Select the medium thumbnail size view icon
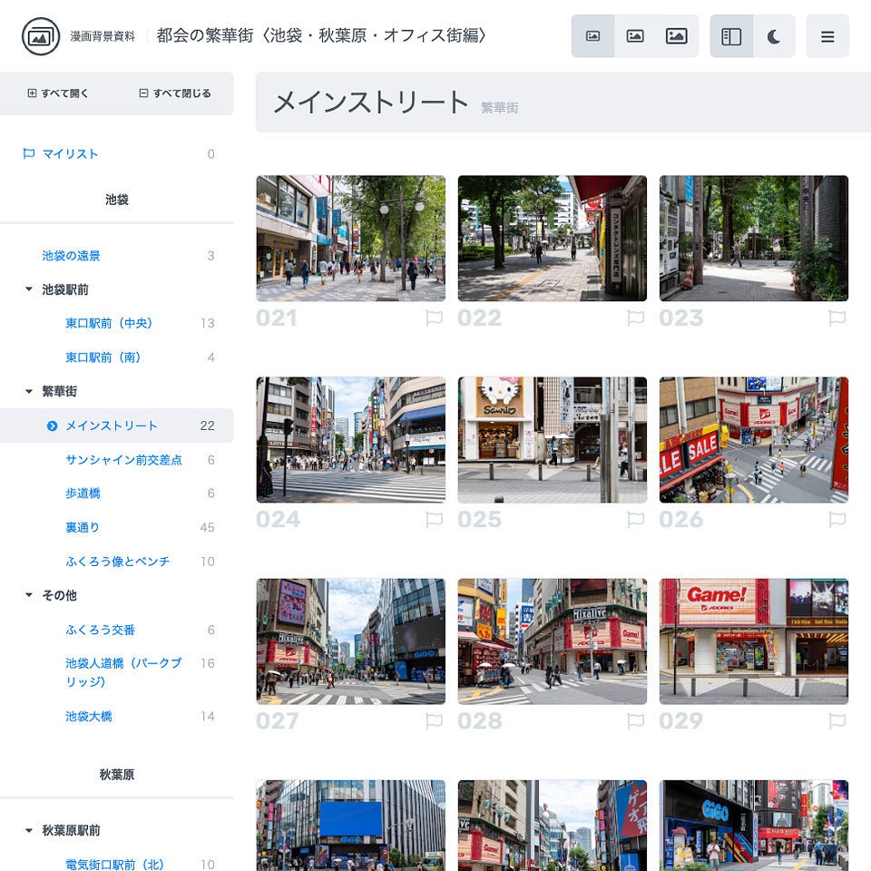This screenshot has width=871, height=871. tap(635, 34)
